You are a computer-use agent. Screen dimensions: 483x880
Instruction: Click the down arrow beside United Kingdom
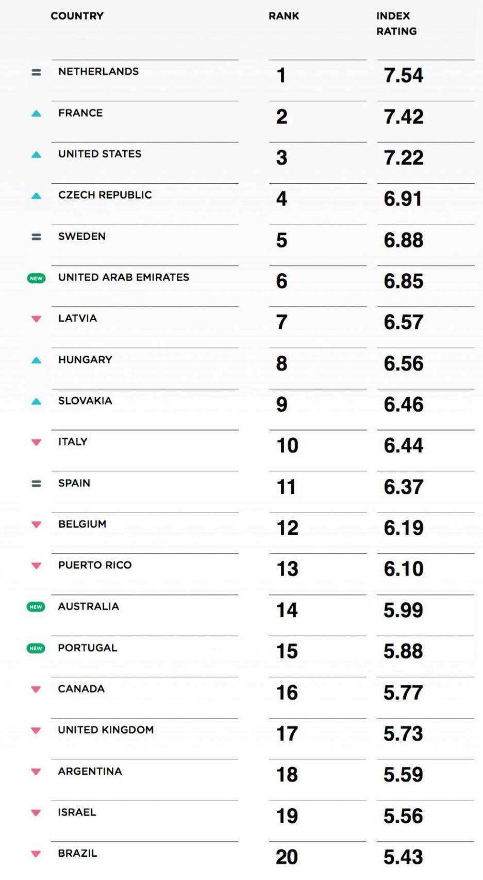coord(36,730)
